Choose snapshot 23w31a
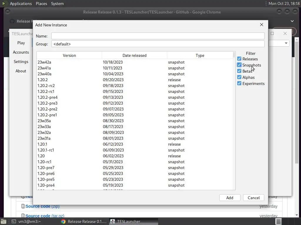 coord(135,138)
